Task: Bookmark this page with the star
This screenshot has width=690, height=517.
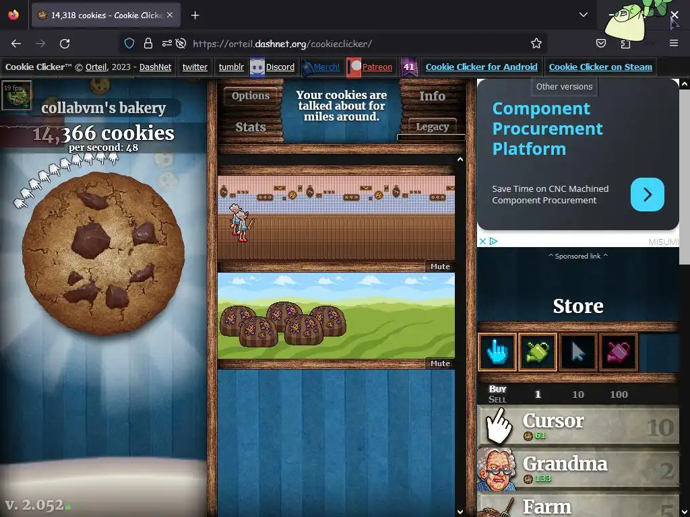Action: [x=536, y=43]
